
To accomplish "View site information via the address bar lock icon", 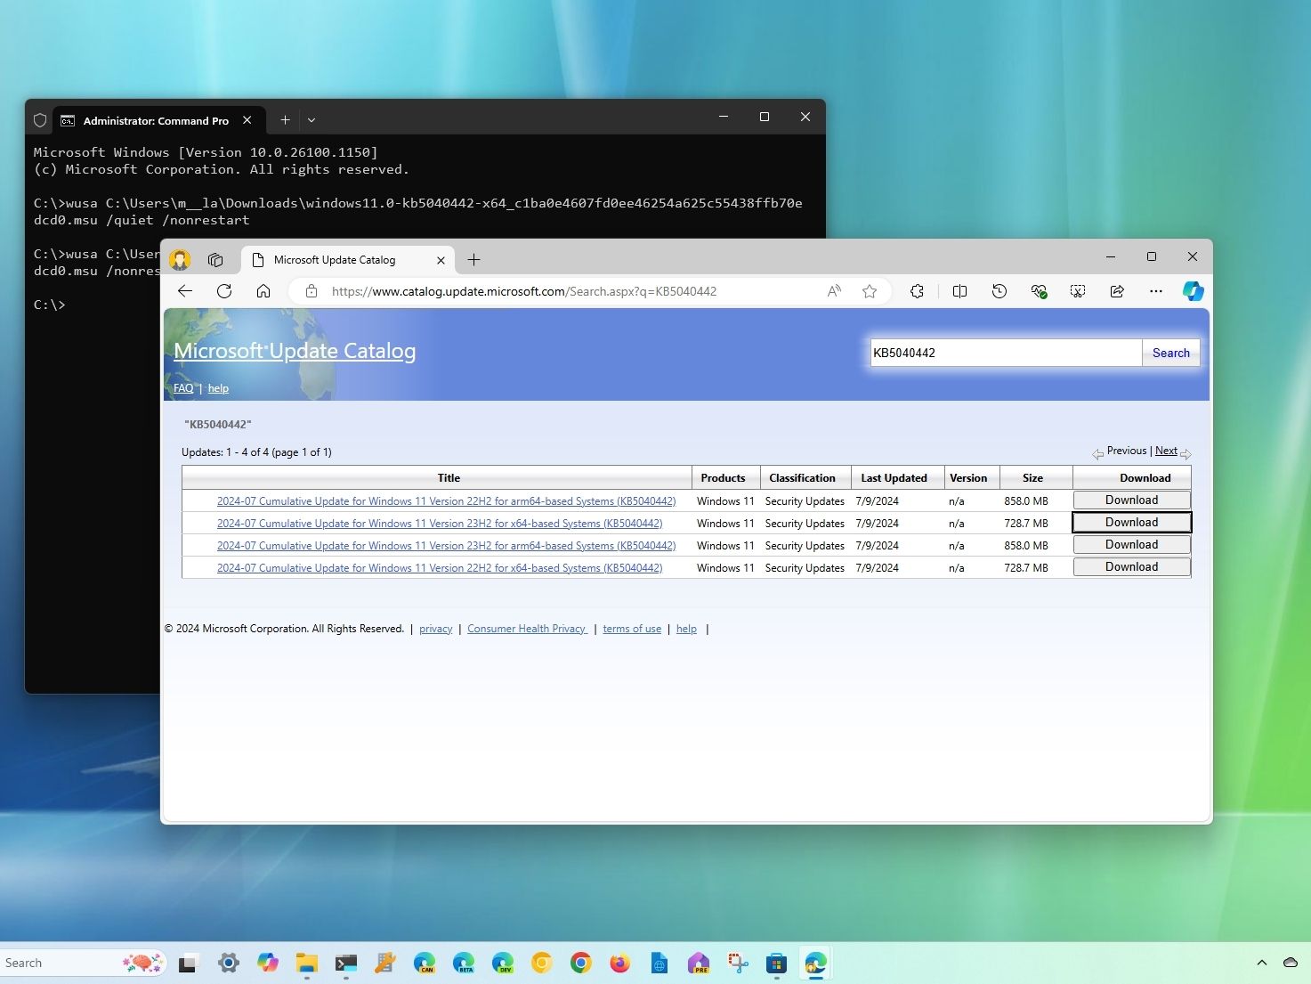I will (x=311, y=291).
